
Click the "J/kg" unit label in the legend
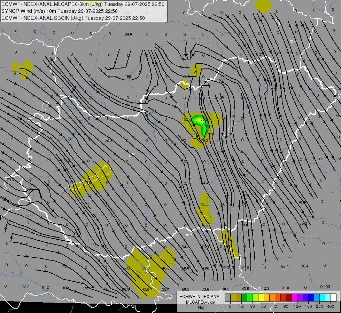click(x=201, y=308)
